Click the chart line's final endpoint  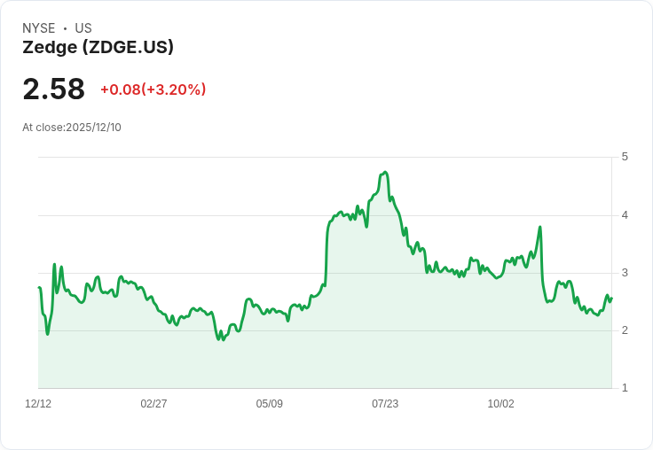point(611,299)
